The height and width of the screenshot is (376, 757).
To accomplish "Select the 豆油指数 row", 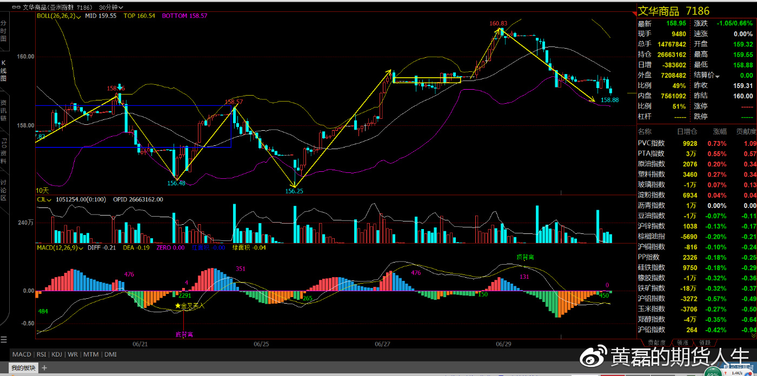I will click(697, 216).
